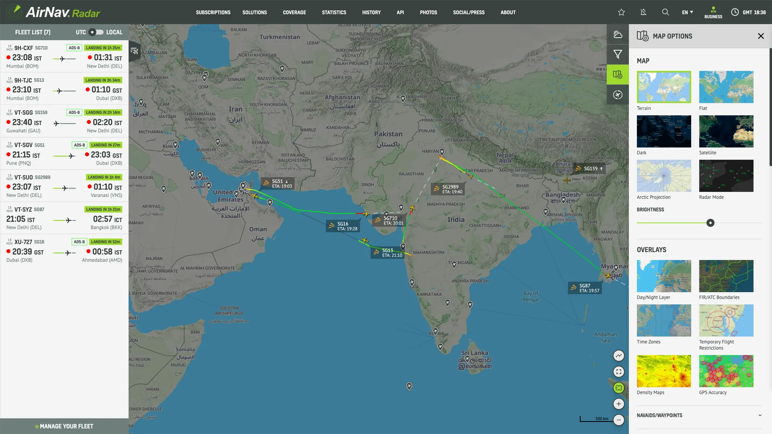Open the EN language dropdown

point(687,12)
